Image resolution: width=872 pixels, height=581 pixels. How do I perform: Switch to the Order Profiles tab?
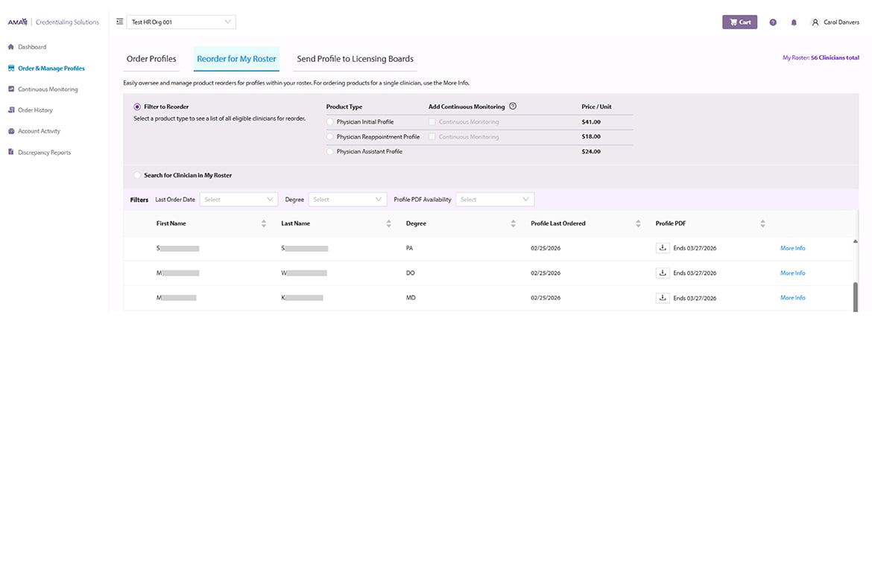pyautogui.click(x=151, y=59)
